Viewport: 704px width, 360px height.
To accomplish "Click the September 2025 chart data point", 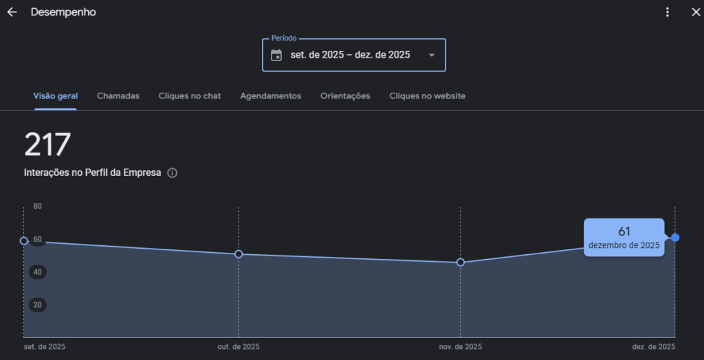I will [x=24, y=241].
